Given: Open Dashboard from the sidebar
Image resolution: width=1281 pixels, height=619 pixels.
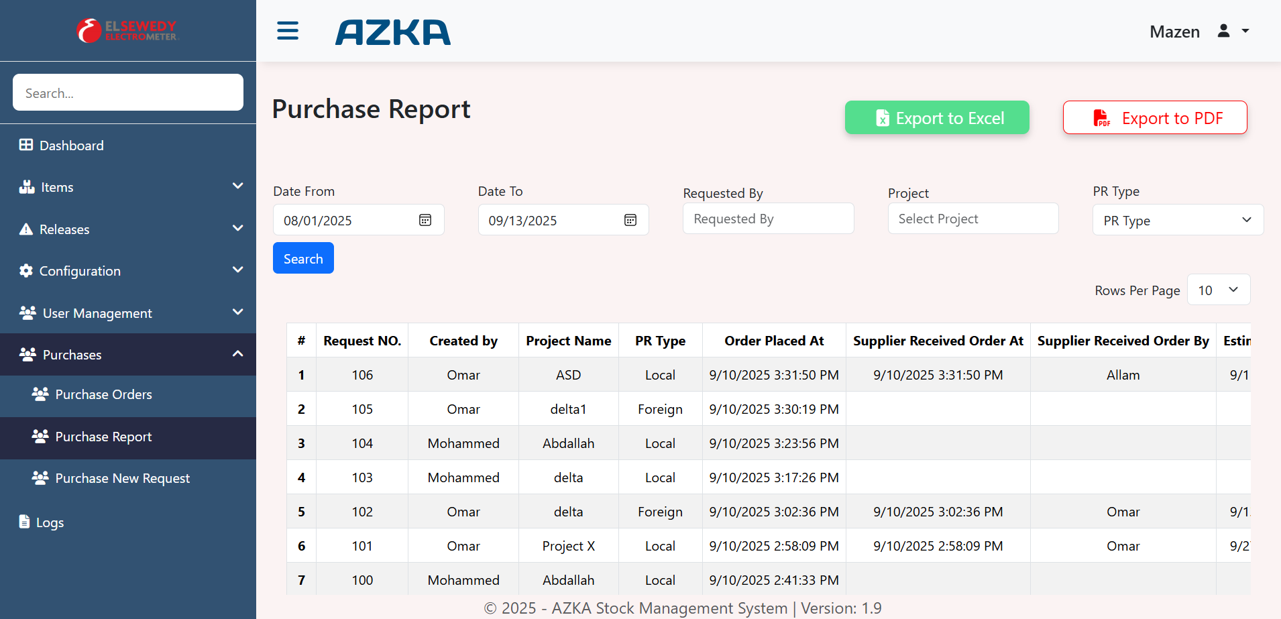Looking at the screenshot, I should (71, 146).
